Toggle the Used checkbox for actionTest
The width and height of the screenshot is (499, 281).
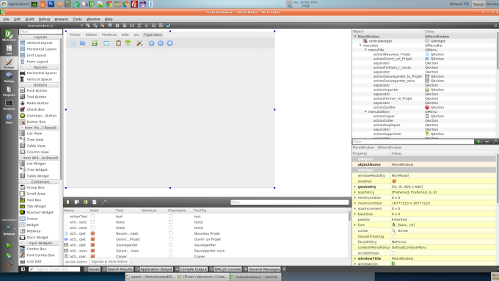point(92,216)
